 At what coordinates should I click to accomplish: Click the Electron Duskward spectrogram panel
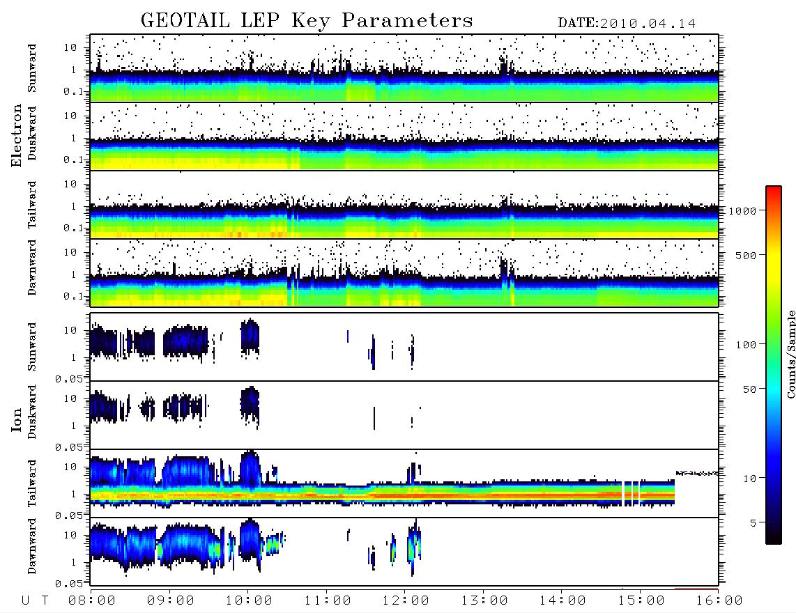point(404,137)
